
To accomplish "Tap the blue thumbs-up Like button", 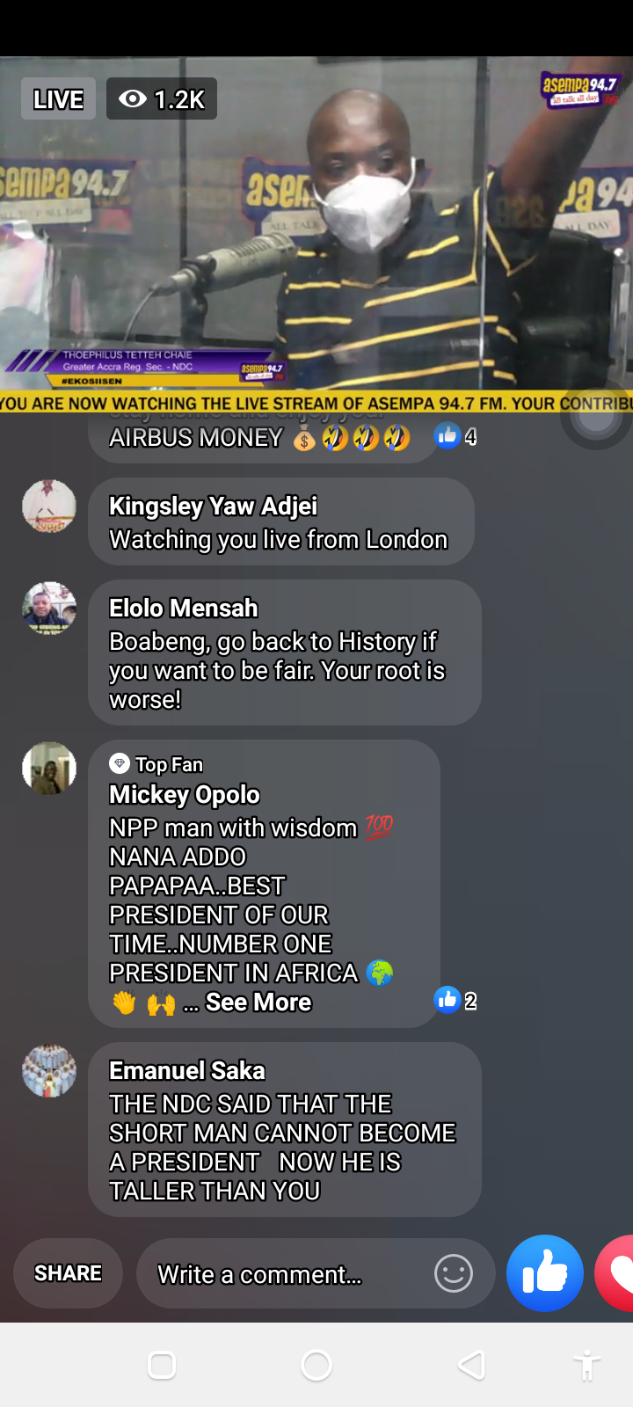I will (x=545, y=1273).
